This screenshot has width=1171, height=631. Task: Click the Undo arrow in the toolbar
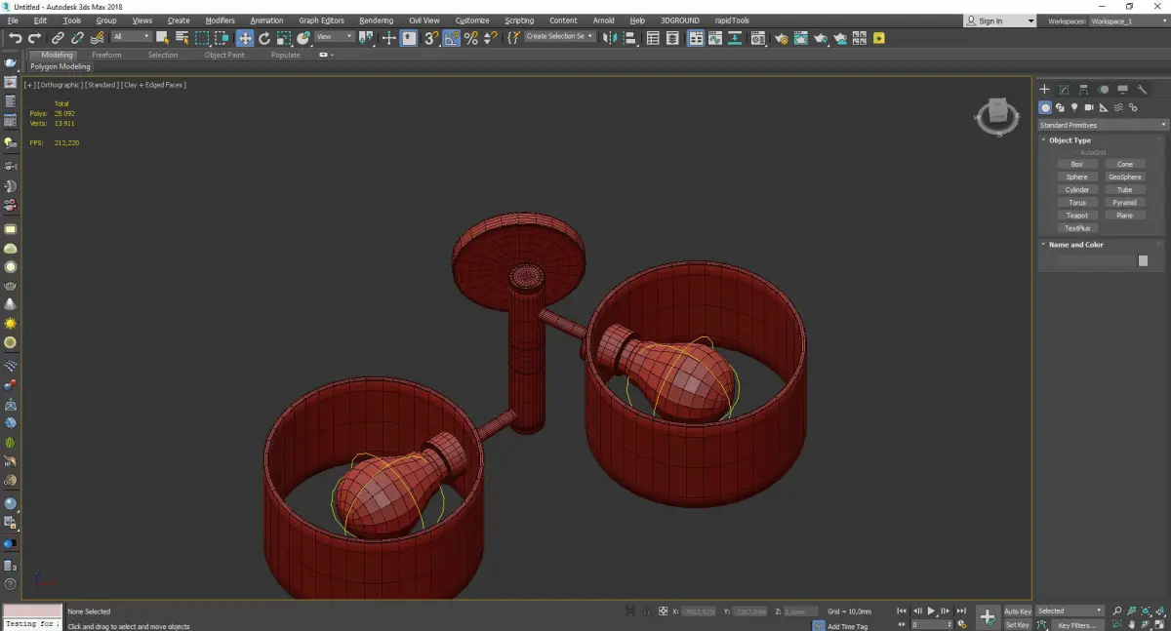[x=15, y=38]
